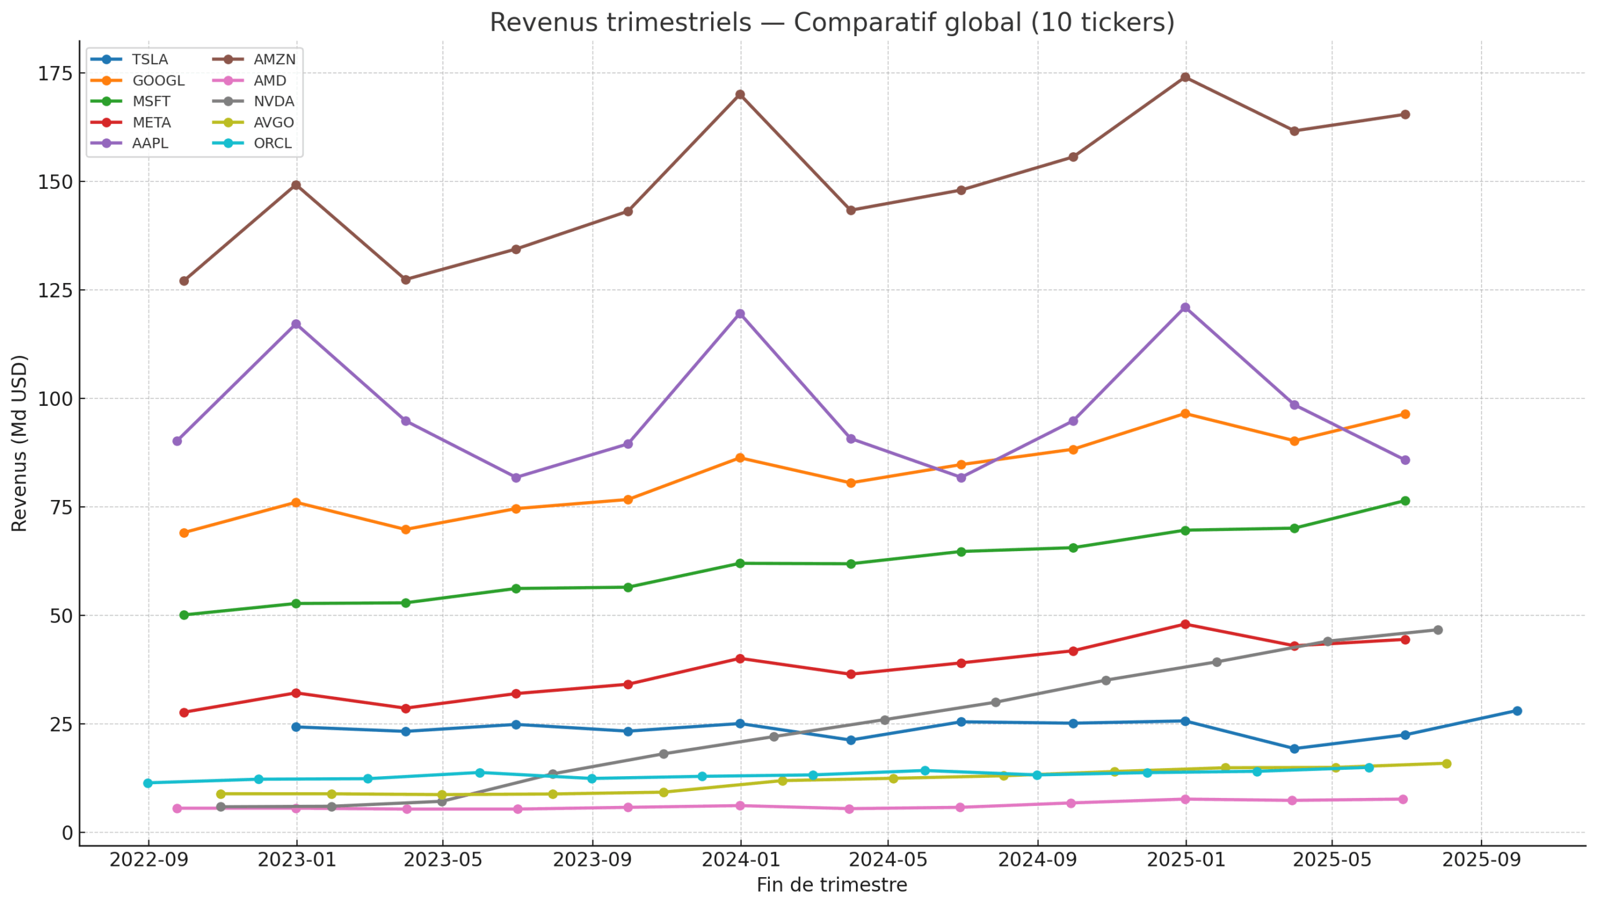This screenshot has width=1597, height=907.
Task: Click the AAPL peak point at 2024-01
Action: (740, 314)
